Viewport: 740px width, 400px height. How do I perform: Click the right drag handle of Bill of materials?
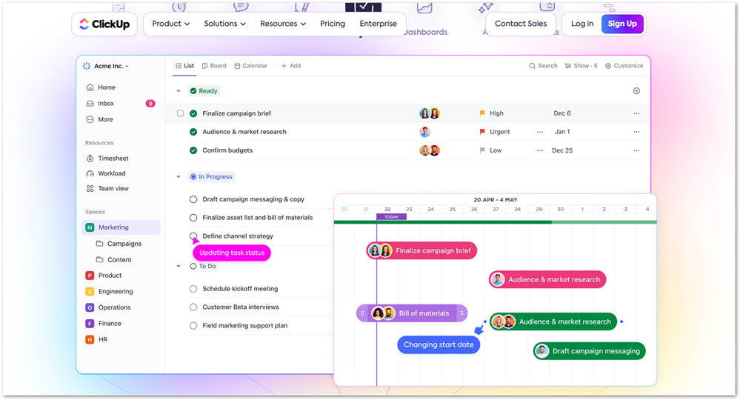pyautogui.click(x=461, y=313)
